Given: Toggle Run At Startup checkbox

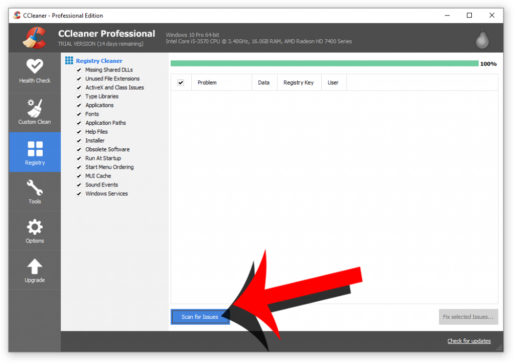Looking at the screenshot, I should (x=79, y=158).
